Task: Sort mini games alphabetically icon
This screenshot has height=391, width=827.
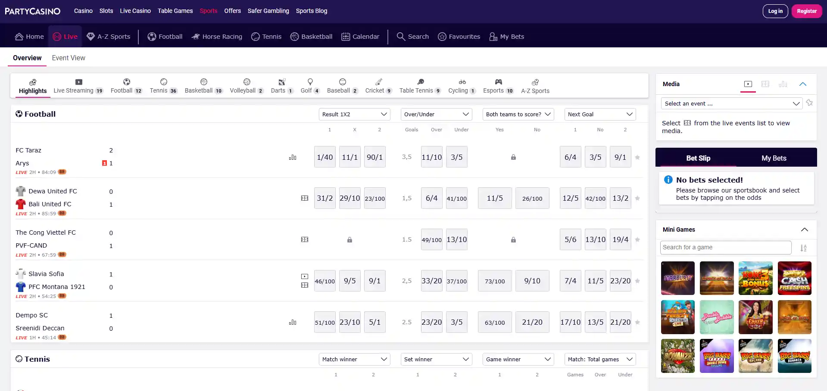Action: pyautogui.click(x=804, y=248)
